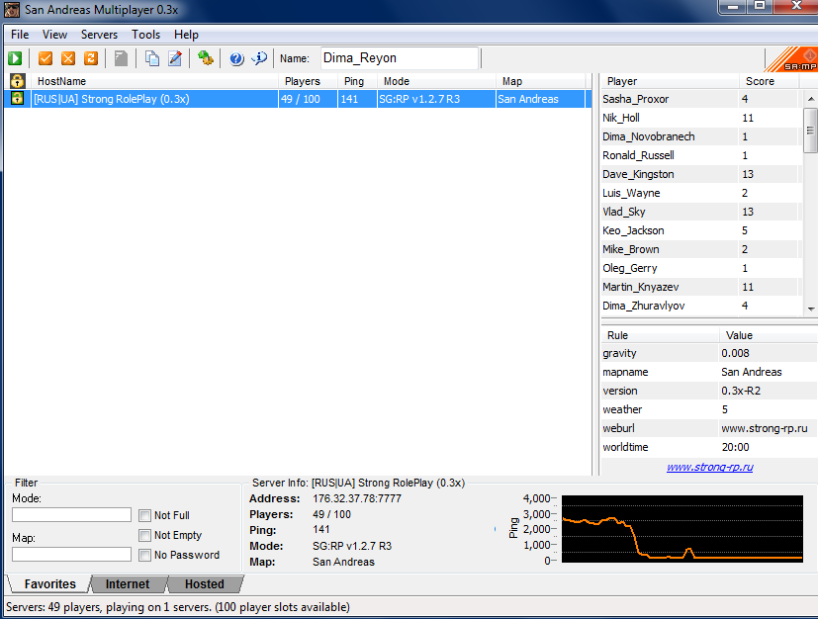The image size is (818, 619).
Task: Sort by the Ping column header
Action: 357,81
